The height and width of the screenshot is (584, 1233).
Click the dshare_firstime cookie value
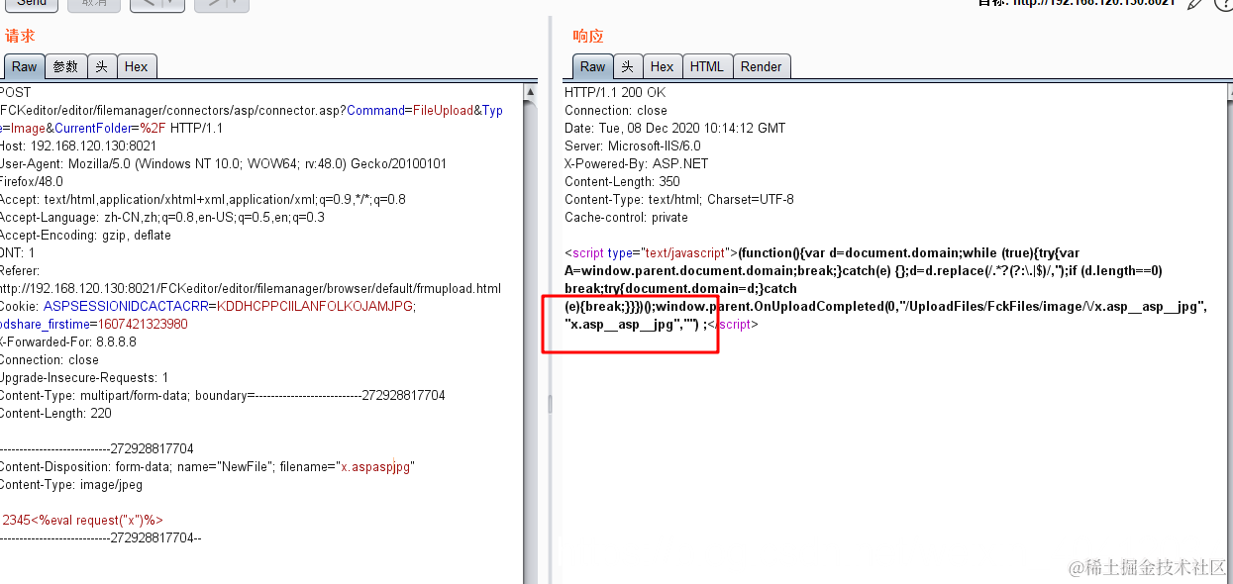pyautogui.click(x=143, y=324)
